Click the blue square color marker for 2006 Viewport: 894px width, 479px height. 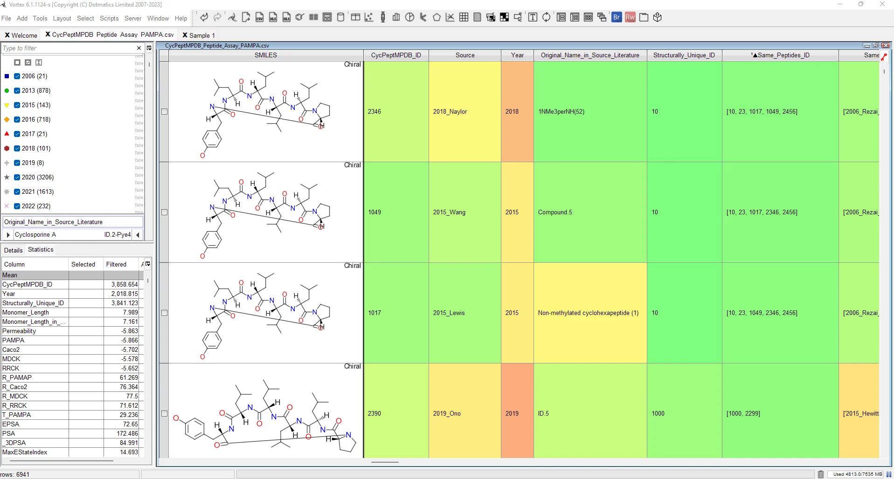7,76
